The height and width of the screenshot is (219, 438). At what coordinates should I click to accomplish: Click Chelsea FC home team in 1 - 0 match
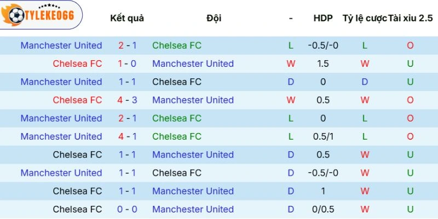pyautogui.click(x=77, y=64)
